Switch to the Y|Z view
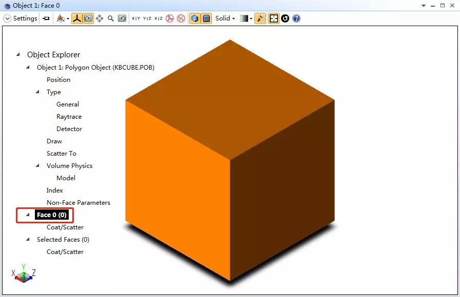Screen dimensions: 460x297 (x=147, y=18)
